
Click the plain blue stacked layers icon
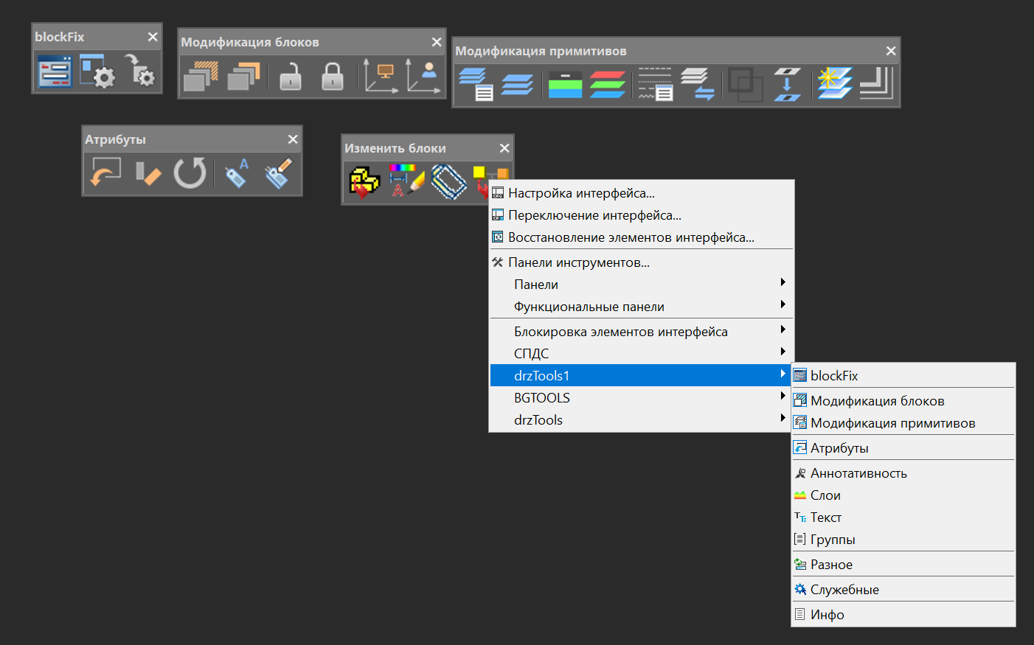517,84
